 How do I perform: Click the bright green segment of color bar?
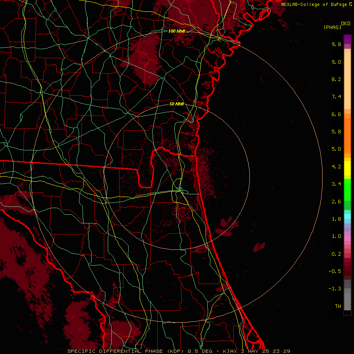pyautogui.click(x=347, y=190)
